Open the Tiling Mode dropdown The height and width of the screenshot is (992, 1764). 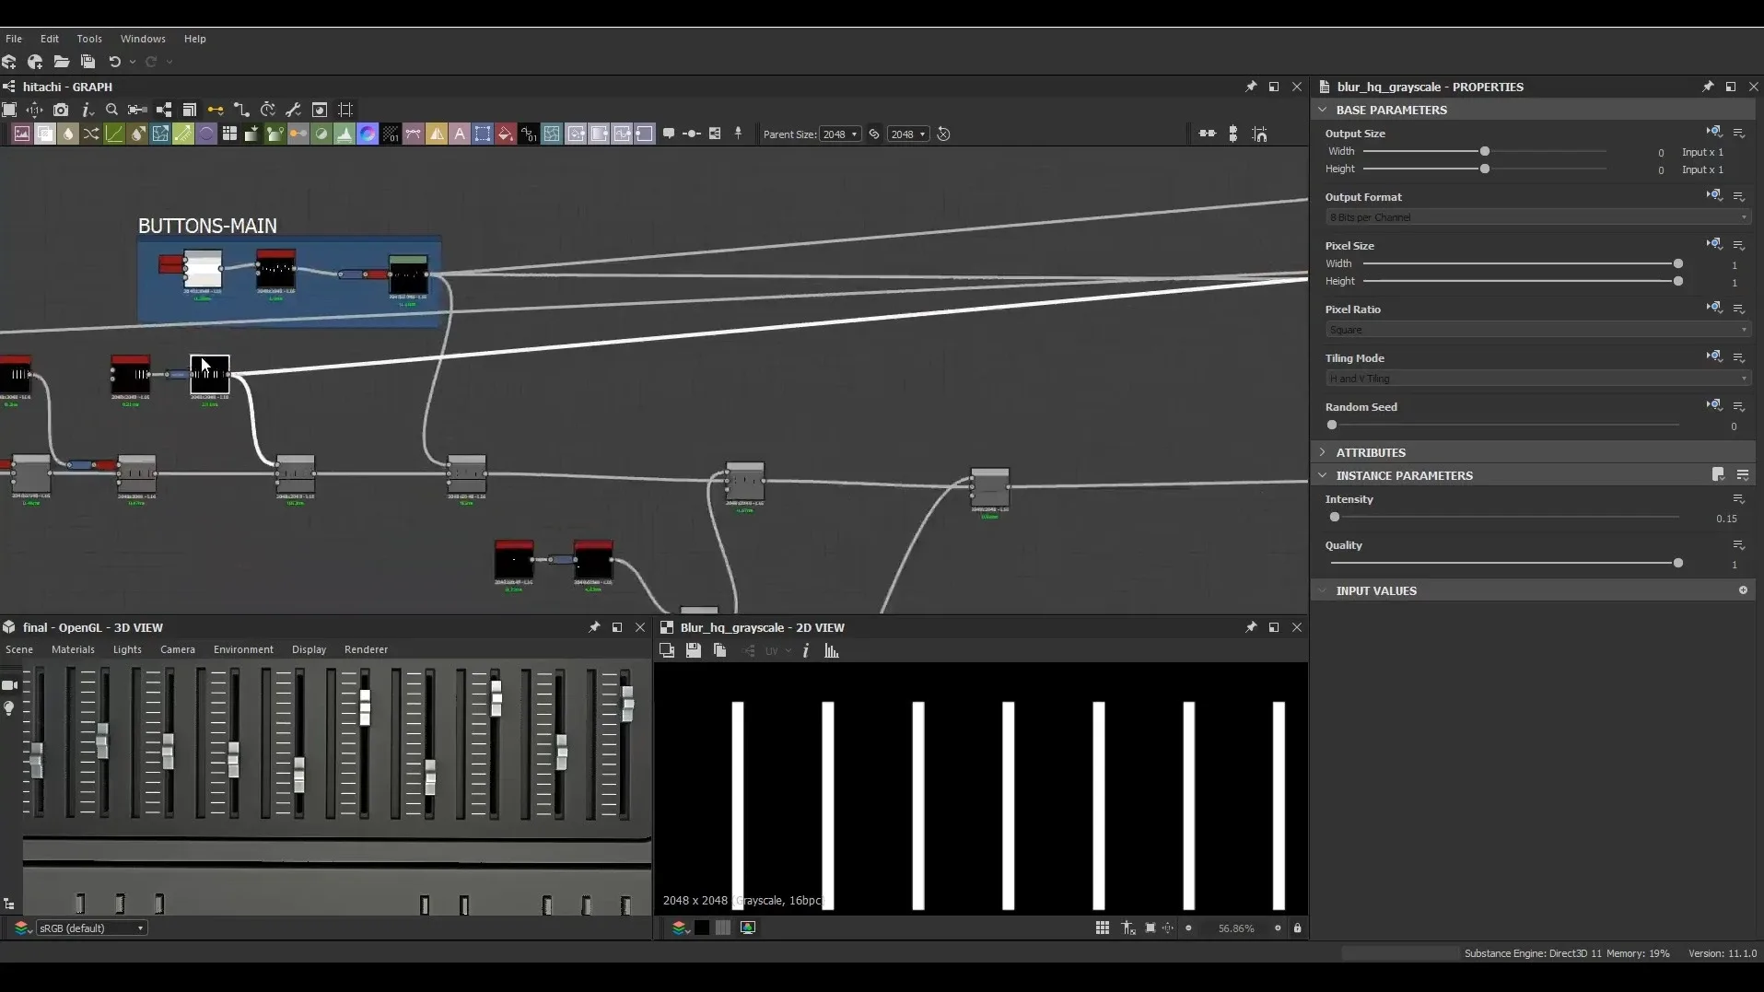(x=1537, y=379)
